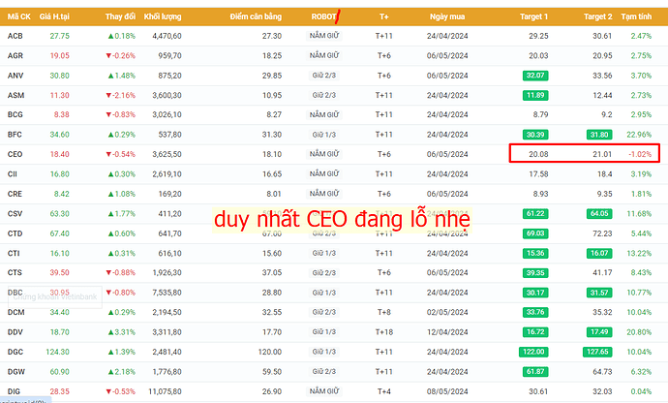668x403 pixels.
Task: Click green Target 1 badge 33.76 for DCM
Action: click(x=535, y=312)
